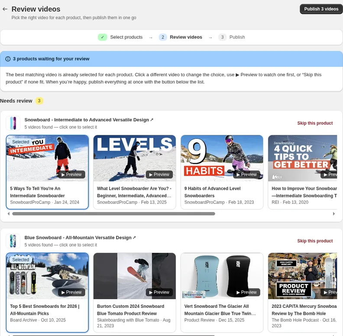343x336 pixels.
Task: Click the first carousel's horizontal scrollbar thumb
Action: click(113, 214)
